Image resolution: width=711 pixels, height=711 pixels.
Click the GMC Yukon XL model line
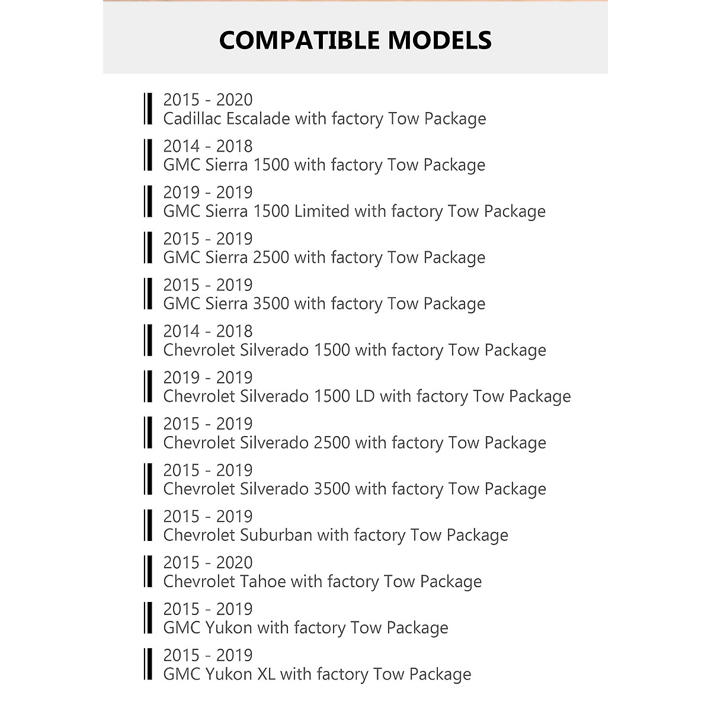317,674
